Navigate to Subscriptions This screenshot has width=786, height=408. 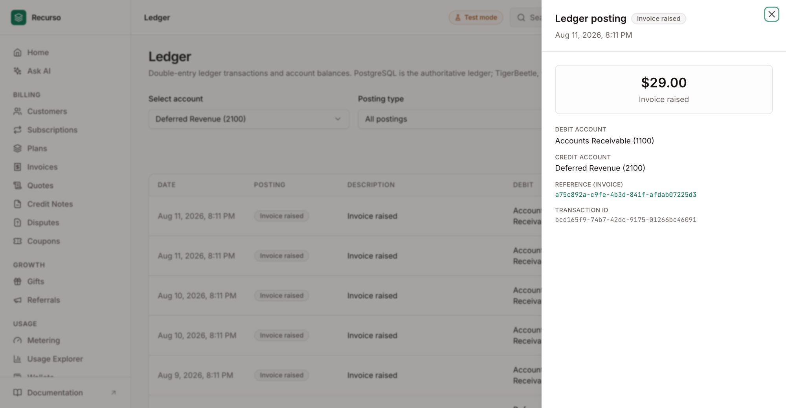tap(66, 130)
